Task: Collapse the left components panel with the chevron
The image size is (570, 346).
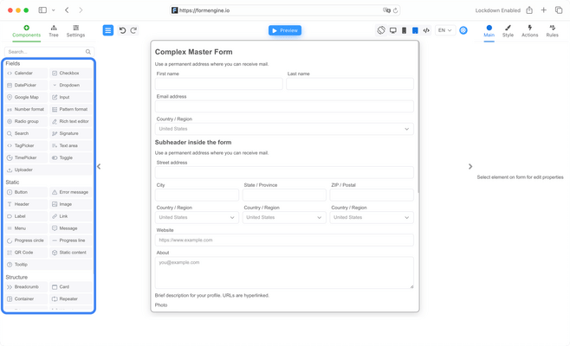Action: pyautogui.click(x=99, y=167)
